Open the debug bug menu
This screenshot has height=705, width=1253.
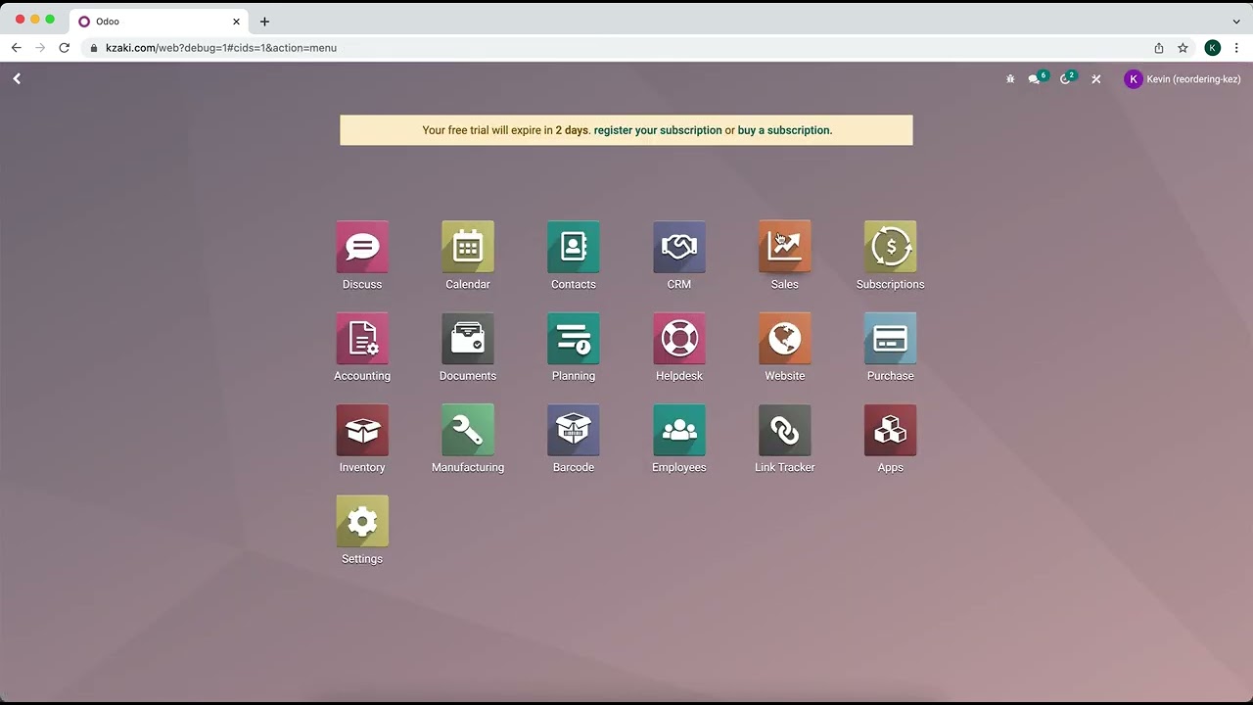[x=1010, y=79]
